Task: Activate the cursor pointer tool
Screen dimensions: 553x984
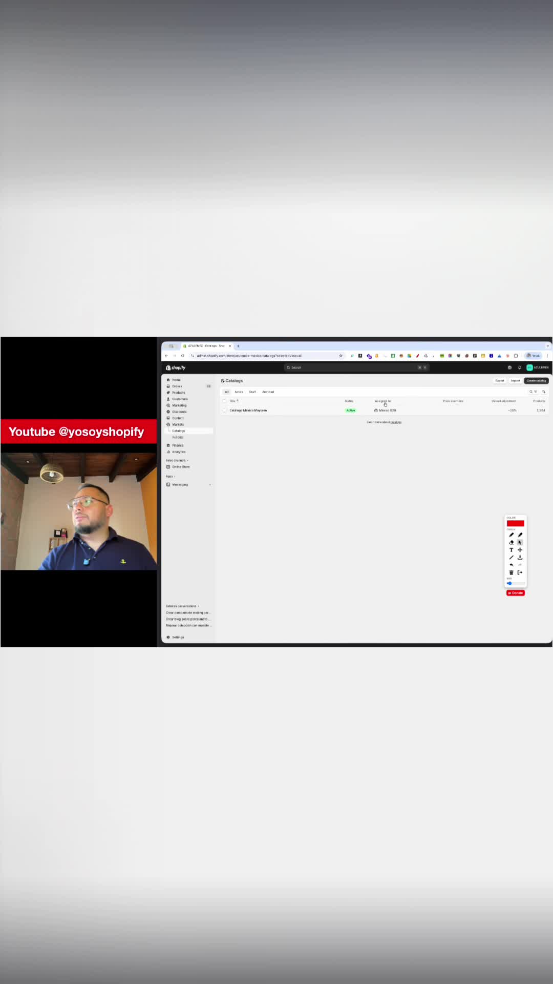Action: coord(520,542)
